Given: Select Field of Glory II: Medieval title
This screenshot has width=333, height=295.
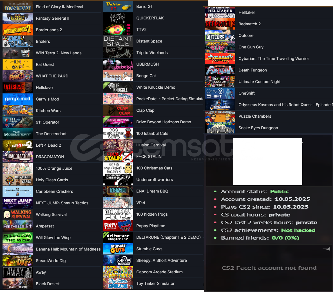Looking at the screenshot, I should (59, 7).
